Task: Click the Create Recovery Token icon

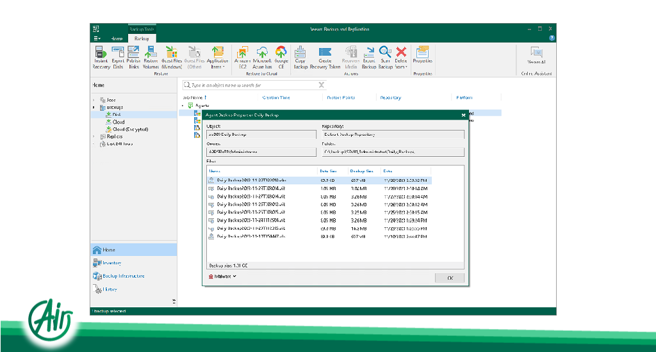Action: coord(325,57)
